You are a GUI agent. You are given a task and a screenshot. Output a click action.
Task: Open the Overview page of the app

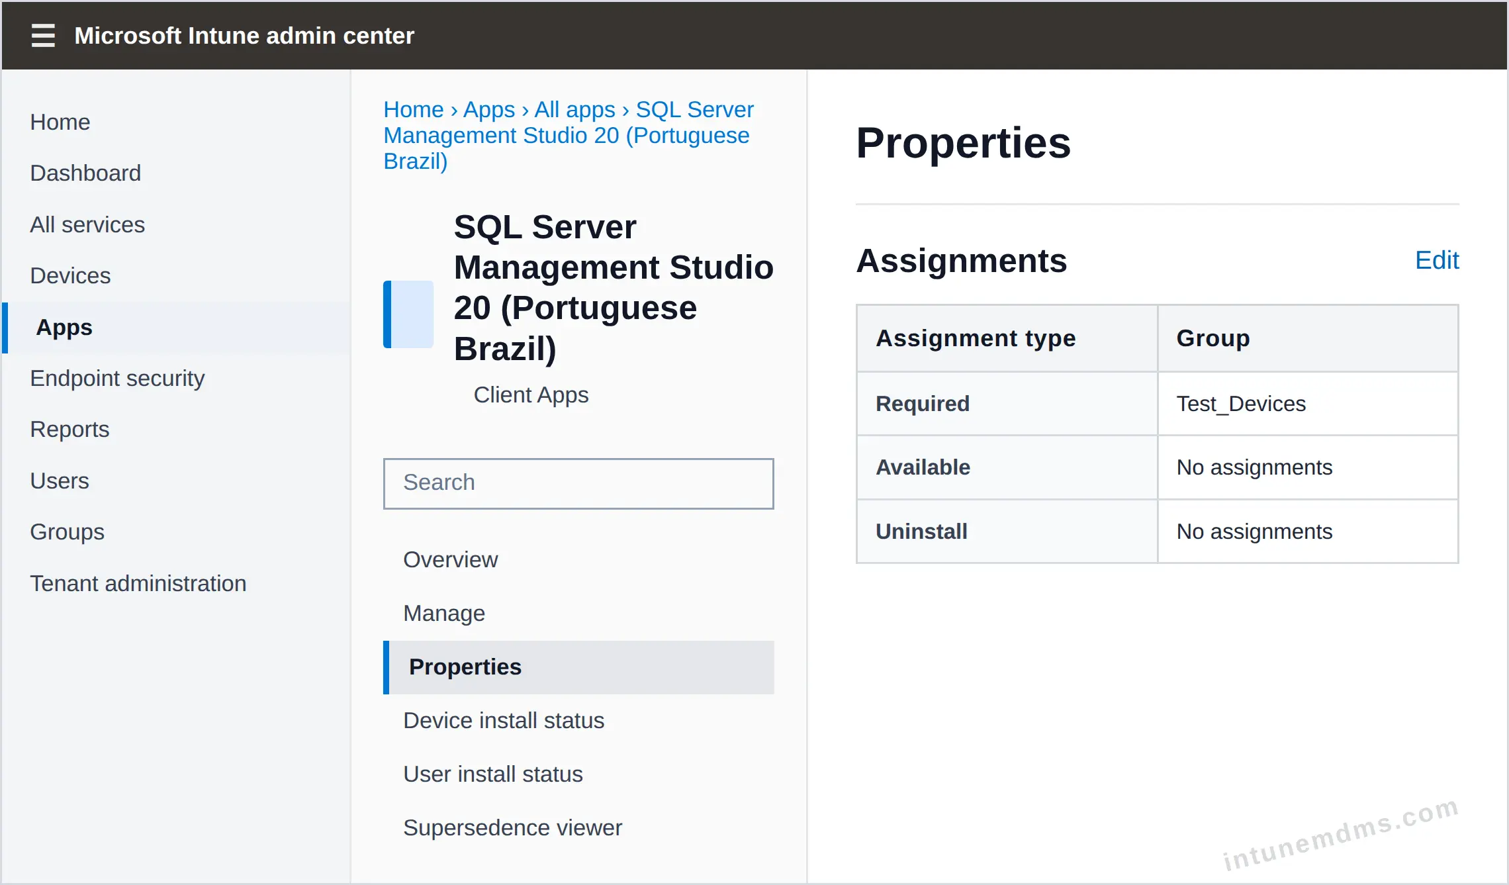450,559
